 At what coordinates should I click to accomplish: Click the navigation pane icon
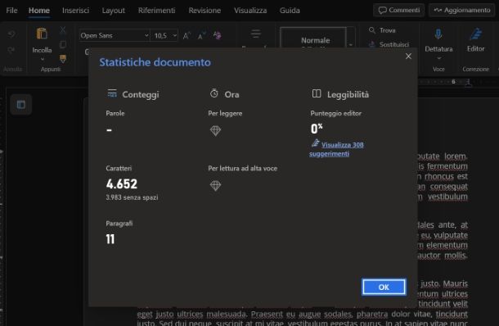(21, 105)
